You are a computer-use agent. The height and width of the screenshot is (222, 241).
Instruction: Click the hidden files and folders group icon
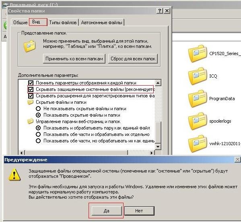coord(31,102)
